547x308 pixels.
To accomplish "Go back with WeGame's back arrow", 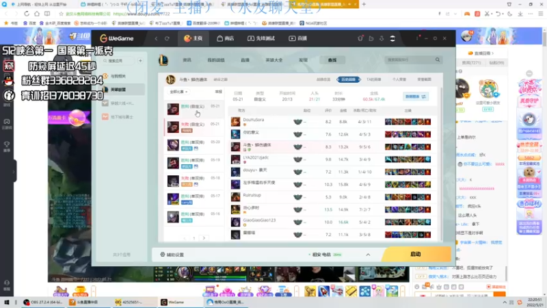I will point(156,38).
